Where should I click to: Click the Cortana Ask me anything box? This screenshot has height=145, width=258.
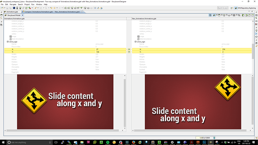[29, 142]
